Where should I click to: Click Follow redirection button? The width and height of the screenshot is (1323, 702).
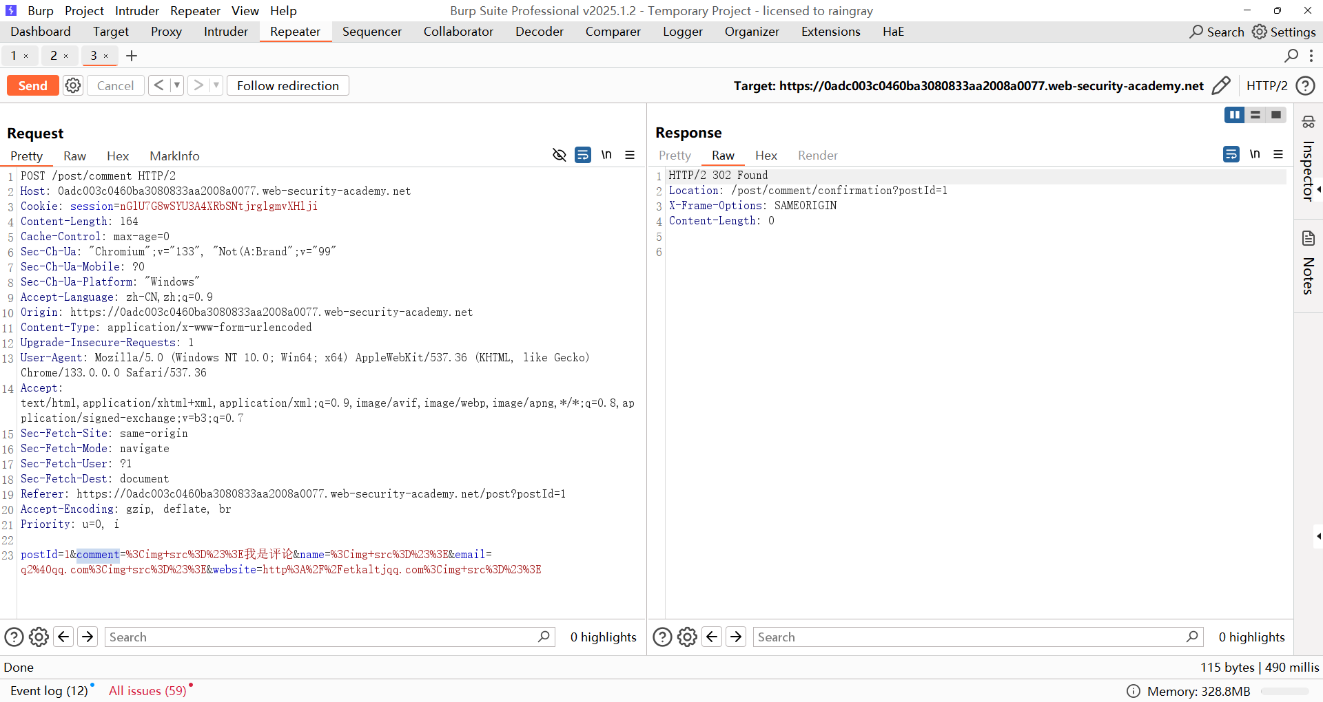click(287, 85)
